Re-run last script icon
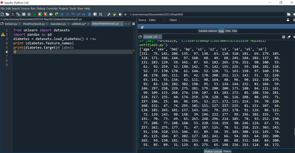Screen dimensions: 295x153 click(57, 14)
